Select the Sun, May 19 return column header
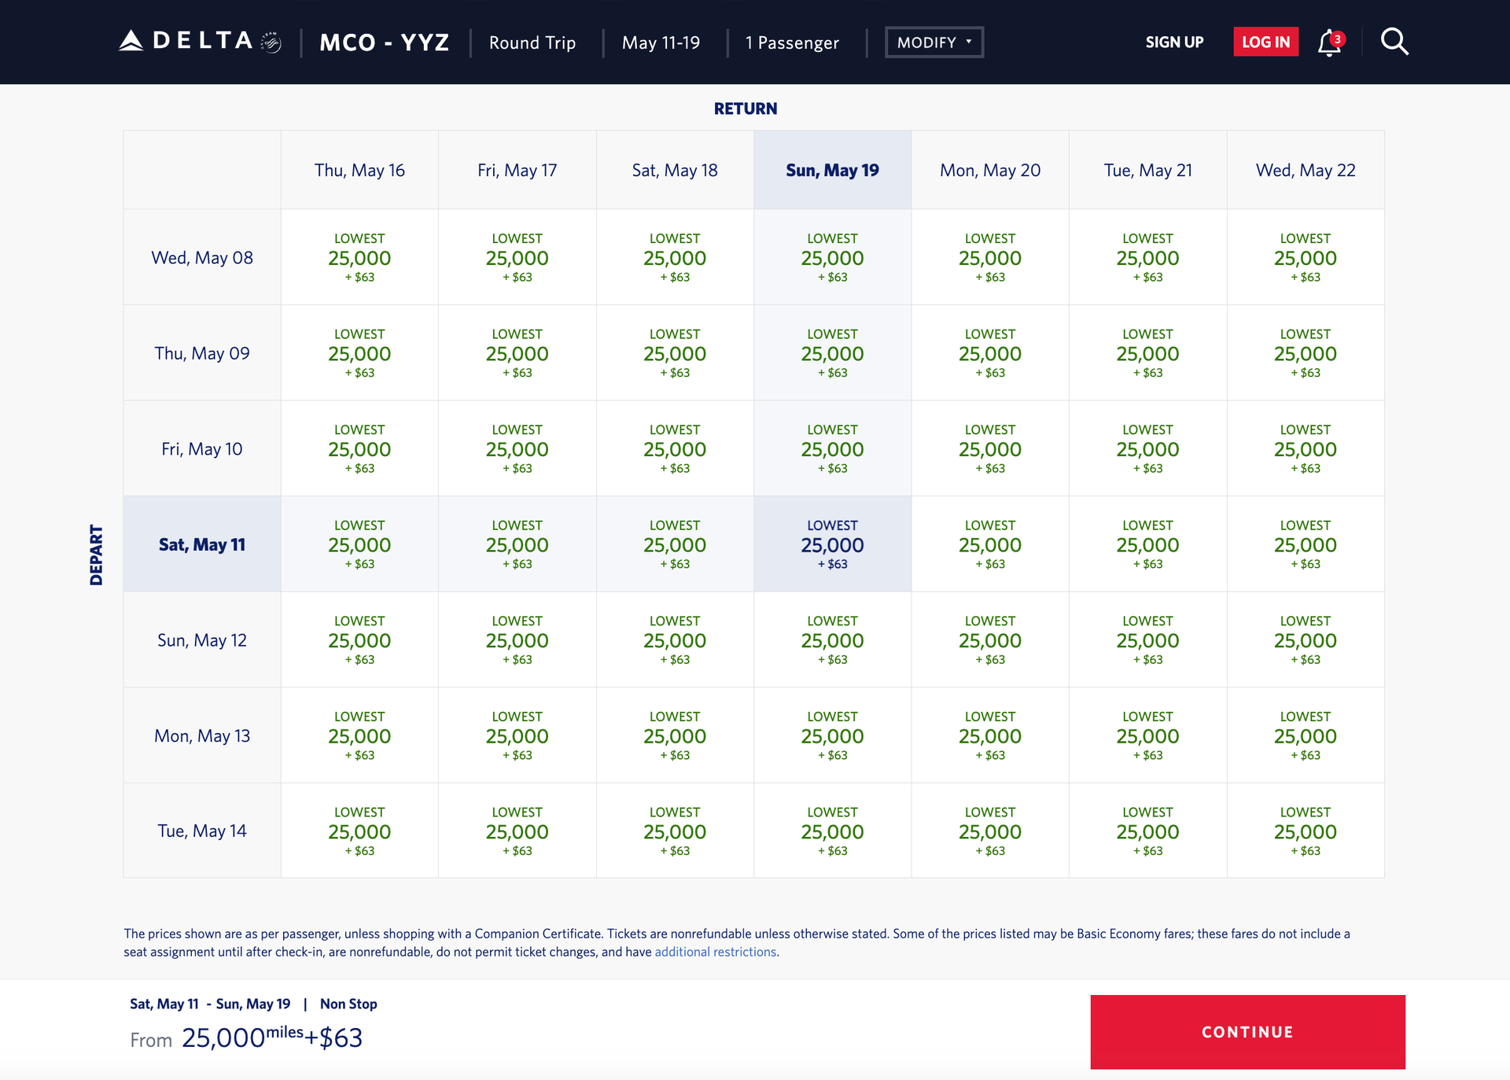 pos(832,169)
